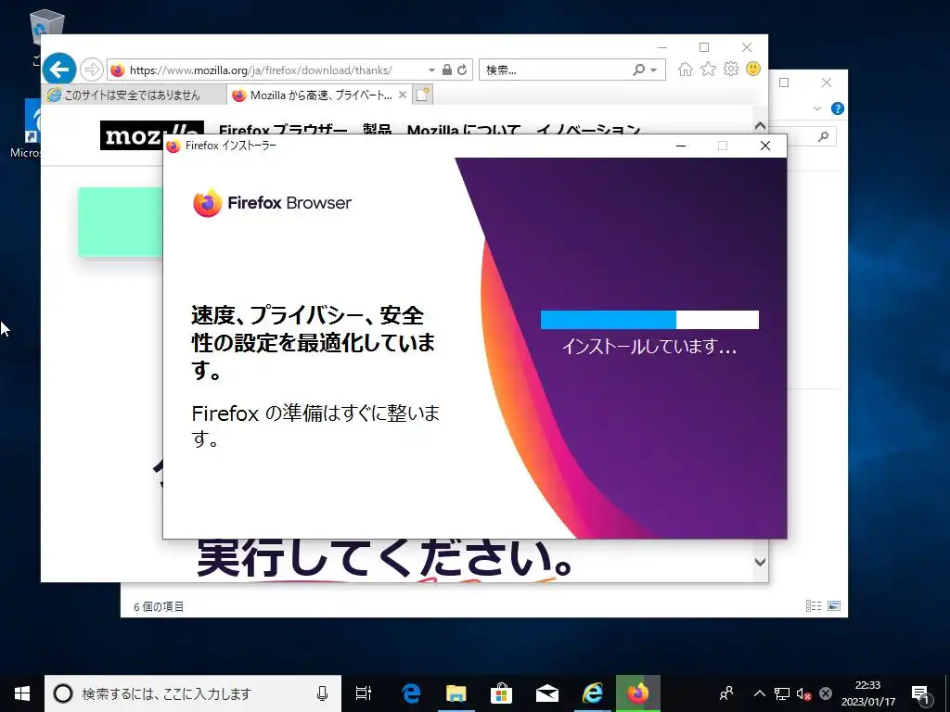Click the Firefox installer progress bar
Viewport: 950px width, 712px height.
(x=649, y=320)
